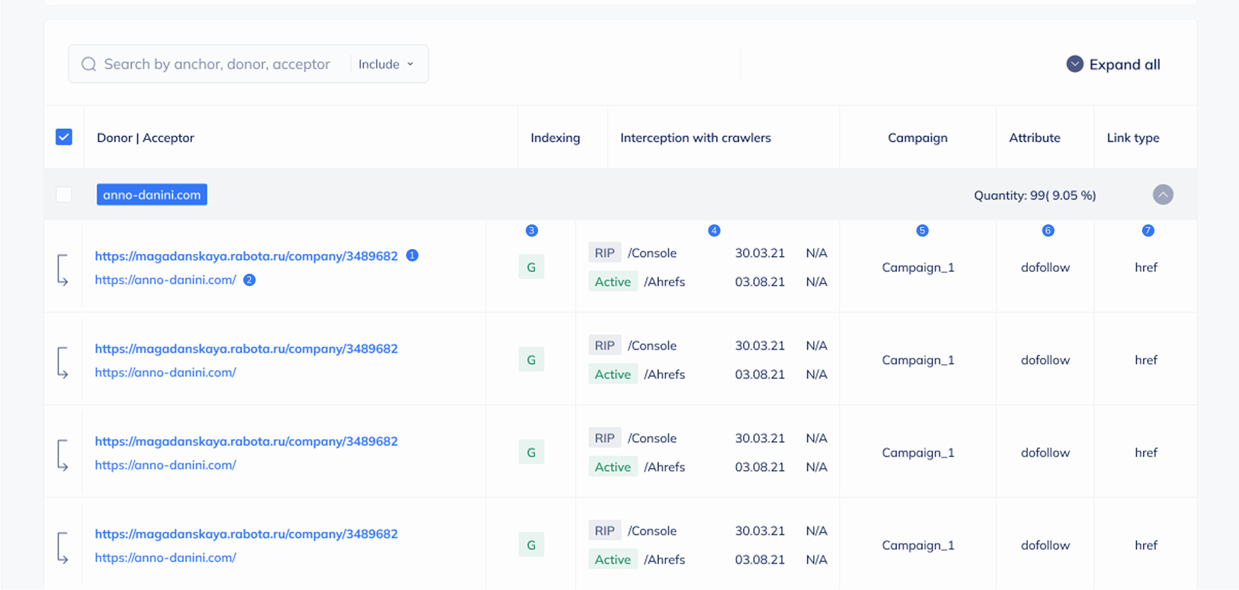Screen dimensions: 1239x590
Task: Click Campaign_1 in the fourth row
Action: 918,545
